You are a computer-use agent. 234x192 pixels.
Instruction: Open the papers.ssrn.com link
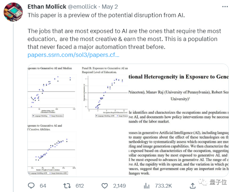point(73,55)
